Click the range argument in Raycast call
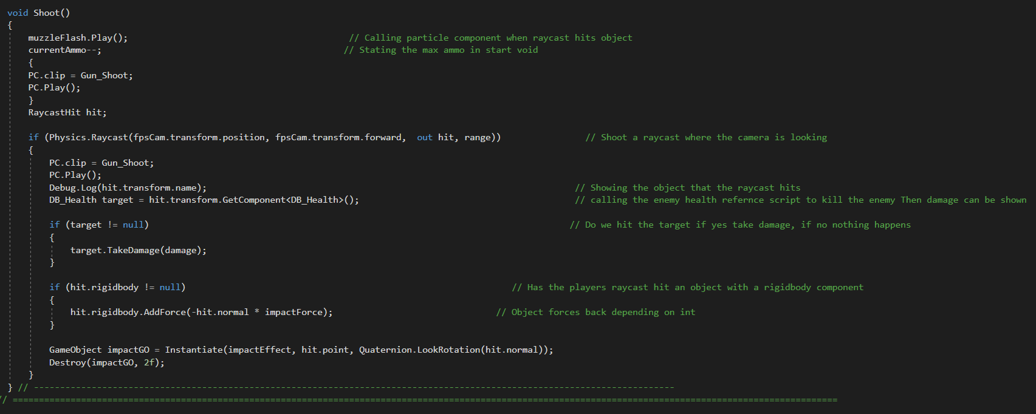This screenshot has width=1036, height=414. pyautogui.click(x=478, y=138)
